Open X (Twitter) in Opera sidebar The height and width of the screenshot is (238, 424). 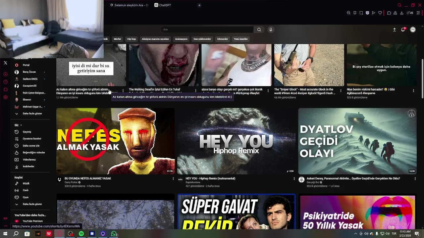point(5,63)
